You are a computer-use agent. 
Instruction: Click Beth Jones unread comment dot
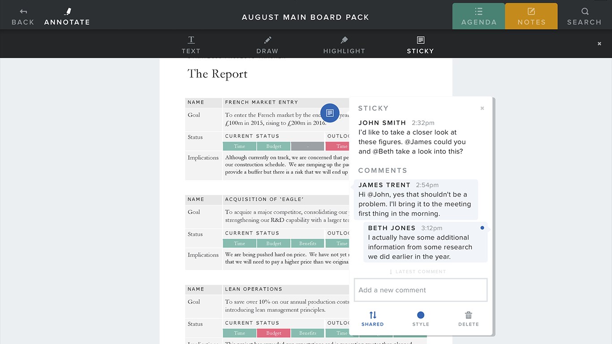pos(482,228)
